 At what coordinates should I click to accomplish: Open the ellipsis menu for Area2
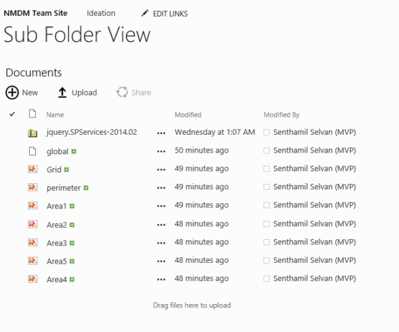[x=160, y=224]
